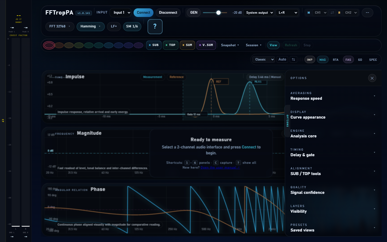Screen dimensions: 387x242
Task: Toggle the TOP trace button
Action: 170,45
